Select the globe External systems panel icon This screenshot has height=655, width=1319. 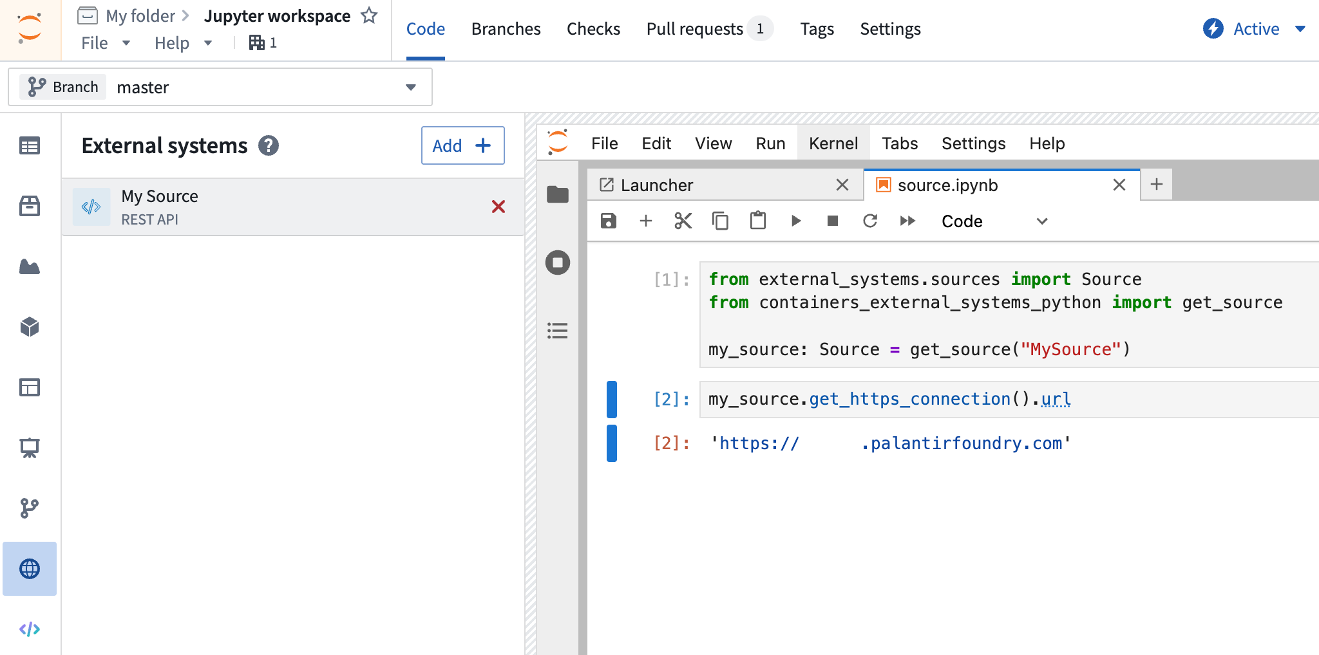point(30,569)
